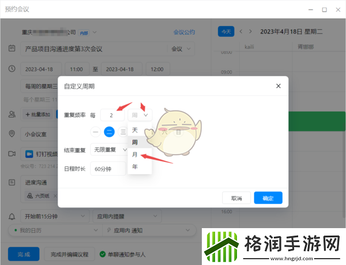This screenshot has width=346, height=265.
Task: Open the 周 frequency unit dropdown
Action: tap(140, 115)
